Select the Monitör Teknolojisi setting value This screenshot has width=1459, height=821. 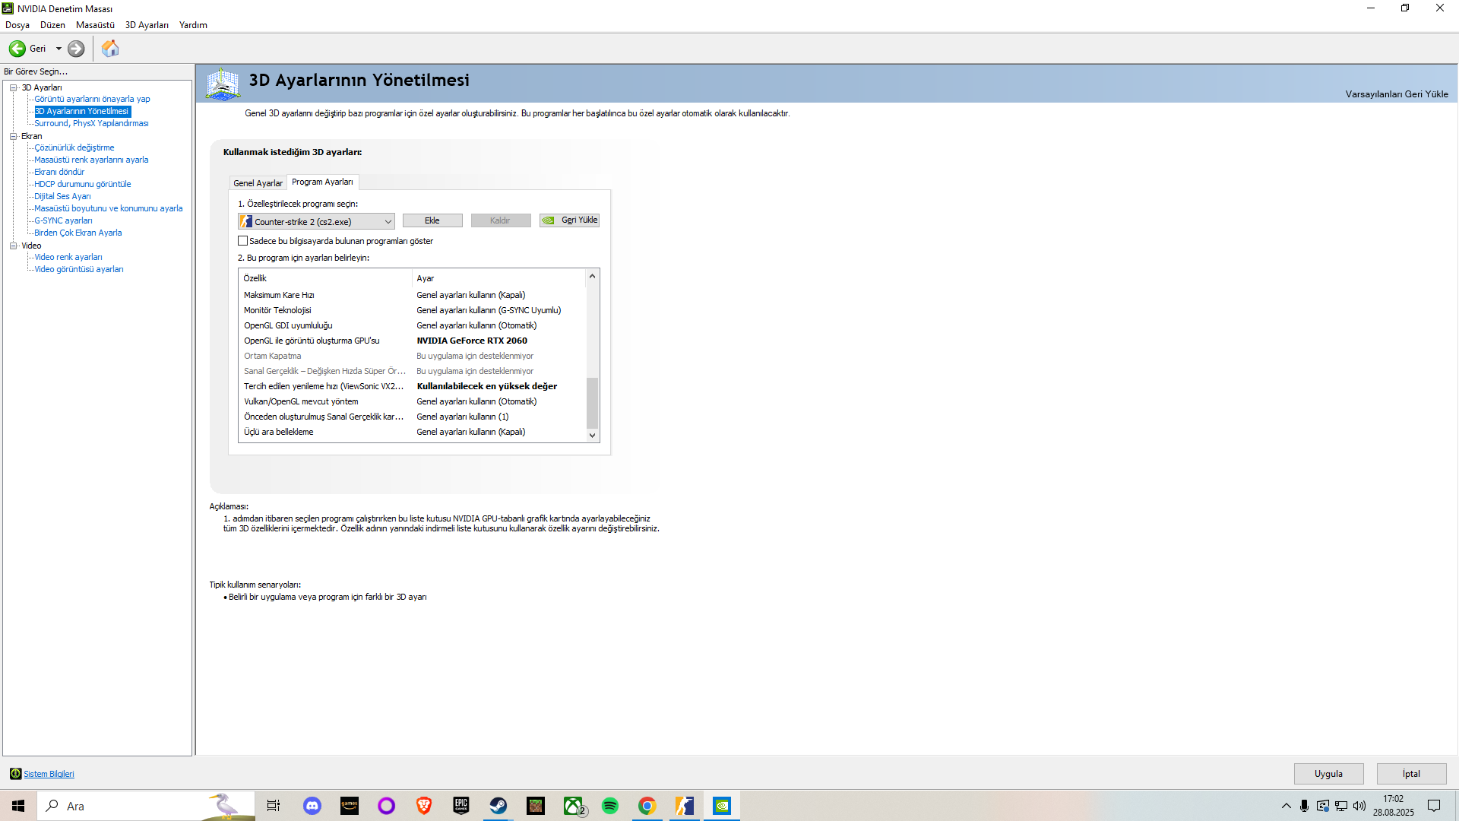coord(489,310)
